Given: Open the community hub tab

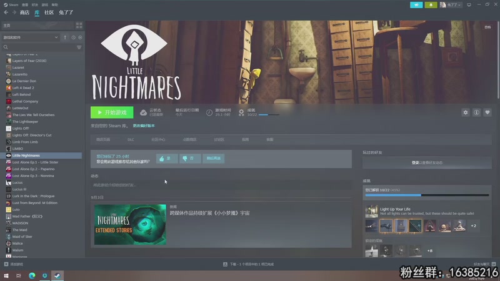Looking at the screenshot, I should pyautogui.click(x=158, y=139).
